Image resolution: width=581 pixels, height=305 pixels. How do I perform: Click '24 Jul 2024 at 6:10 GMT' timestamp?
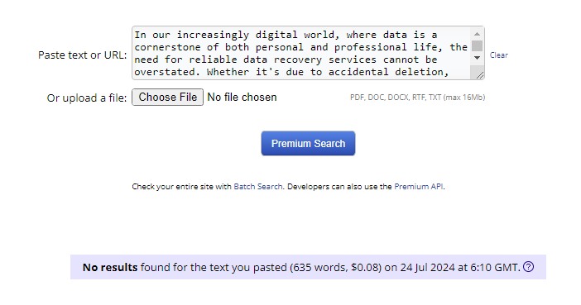460,267
